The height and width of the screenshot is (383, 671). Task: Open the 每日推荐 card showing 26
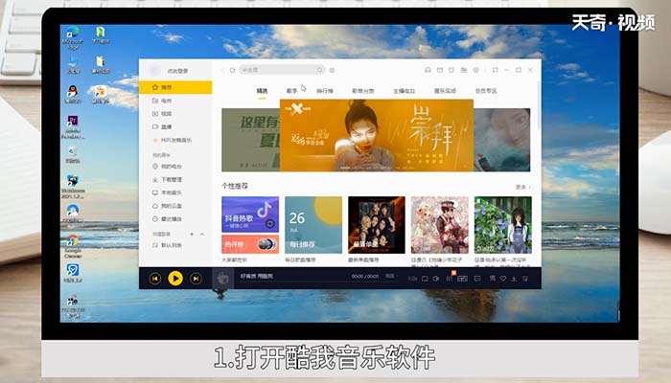tap(313, 225)
